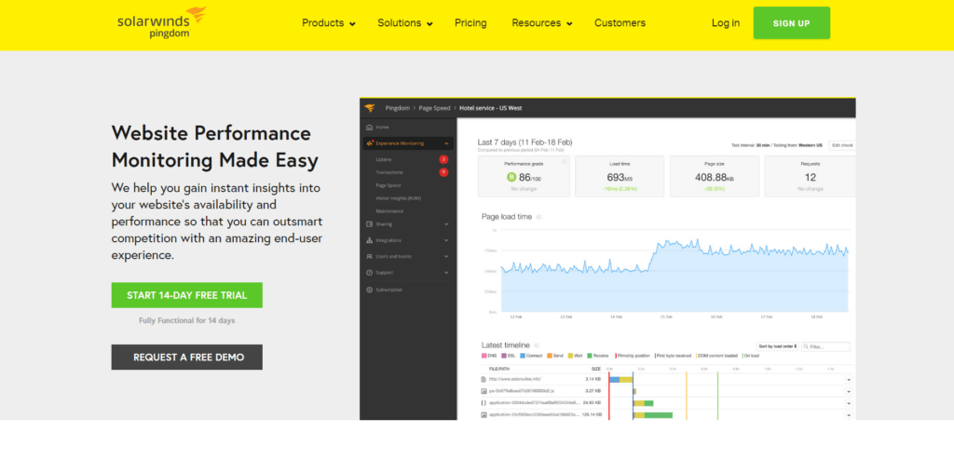Image resolution: width=954 pixels, height=473 pixels.
Task: Click the Sharing icon in sidebar
Action: (369, 224)
